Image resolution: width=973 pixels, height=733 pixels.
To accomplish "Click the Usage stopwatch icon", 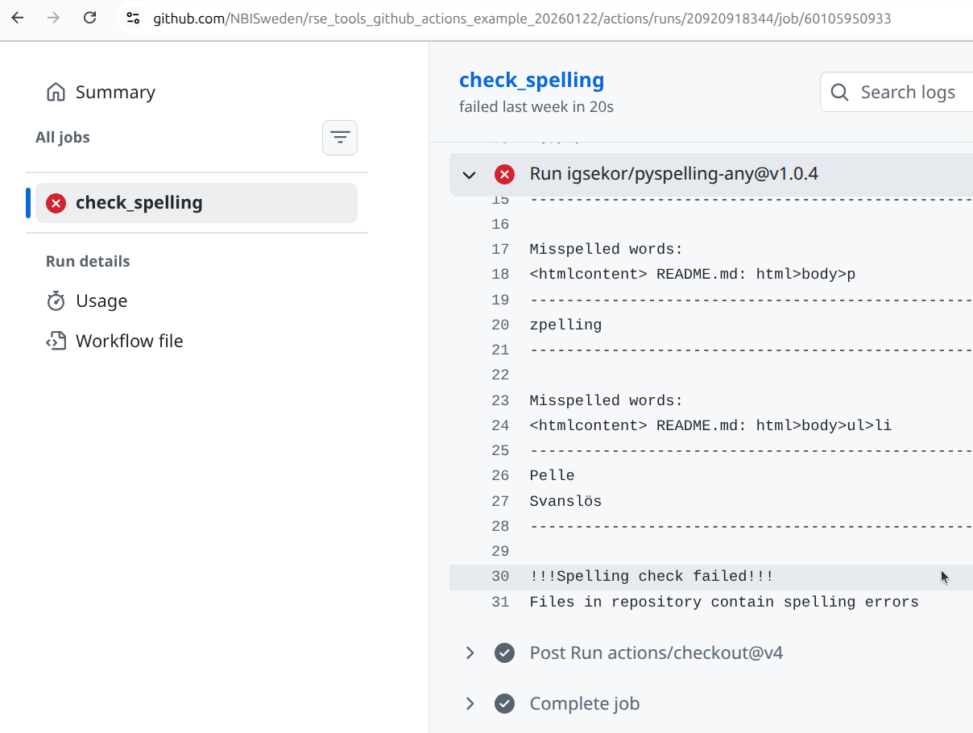I will point(56,301).
